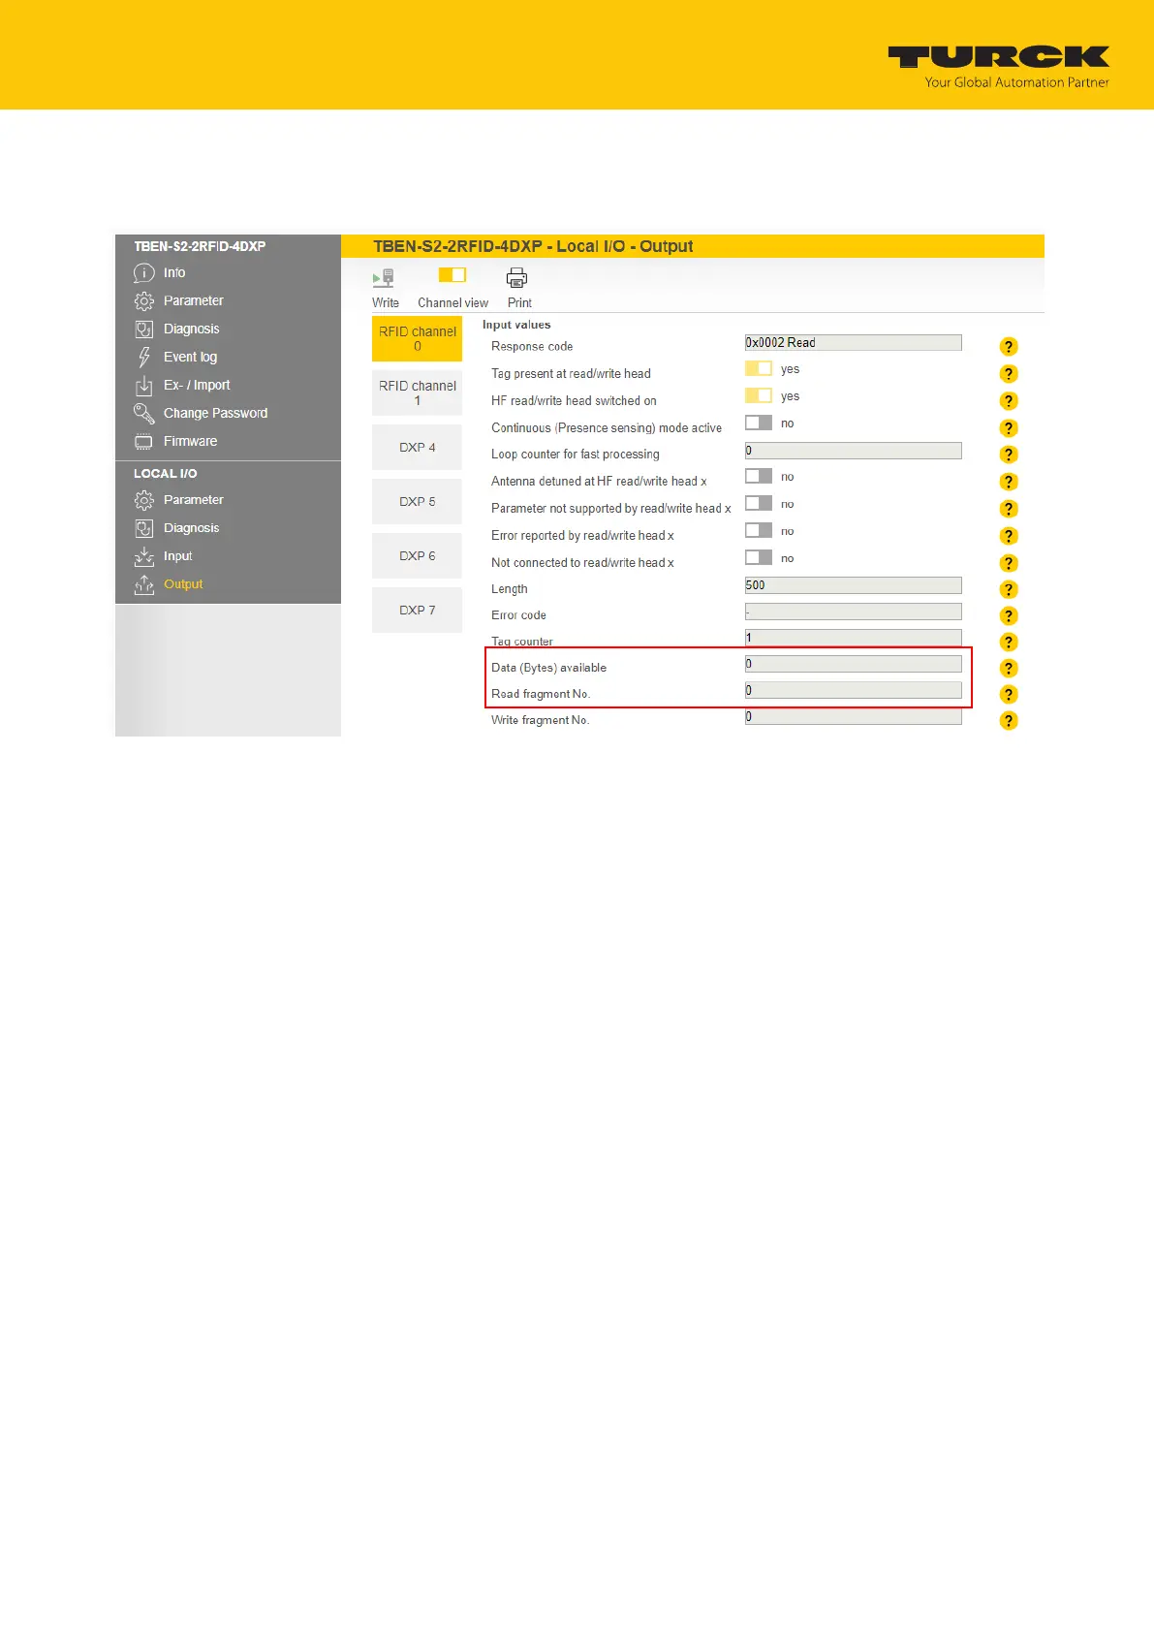Select the RFID channel 1 tab
This screenshot has height=1632, width=1154.
418,392
